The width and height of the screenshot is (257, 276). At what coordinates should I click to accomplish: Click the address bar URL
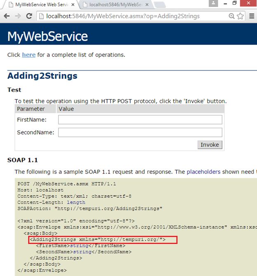[124, 16]
